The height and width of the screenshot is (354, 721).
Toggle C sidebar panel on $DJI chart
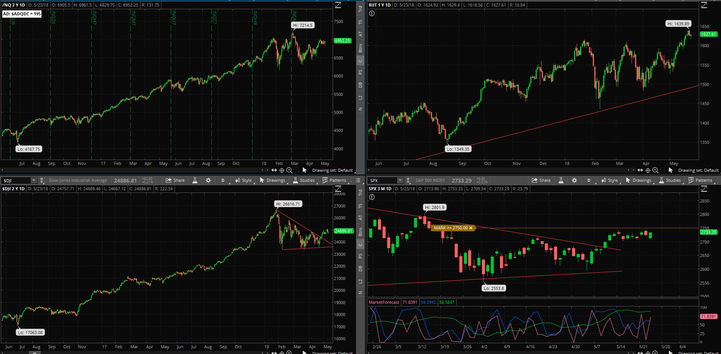(x=360, y=245)
